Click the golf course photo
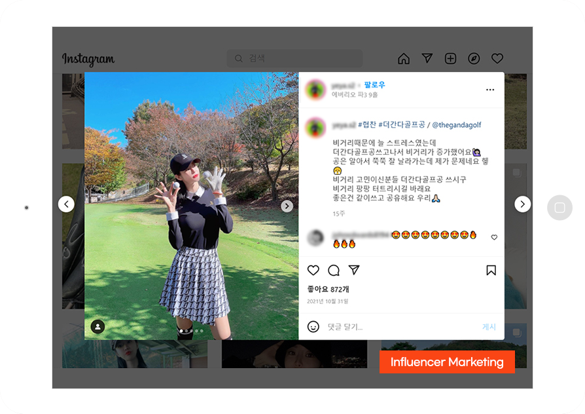Screen dimensions: 585x414 pos(191,206)
